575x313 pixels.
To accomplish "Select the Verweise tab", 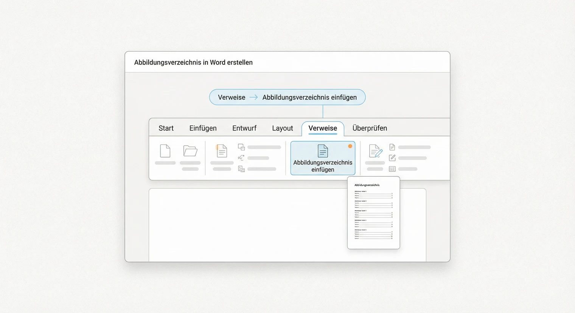I will [x=323, y=128].
